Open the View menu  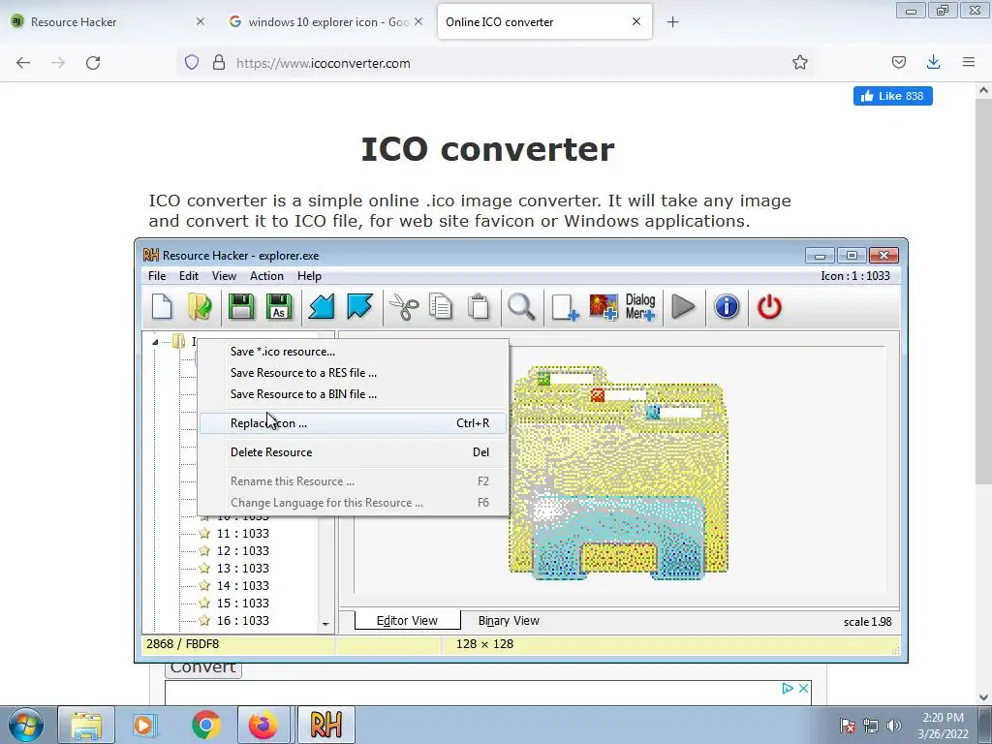pos(224,276)
